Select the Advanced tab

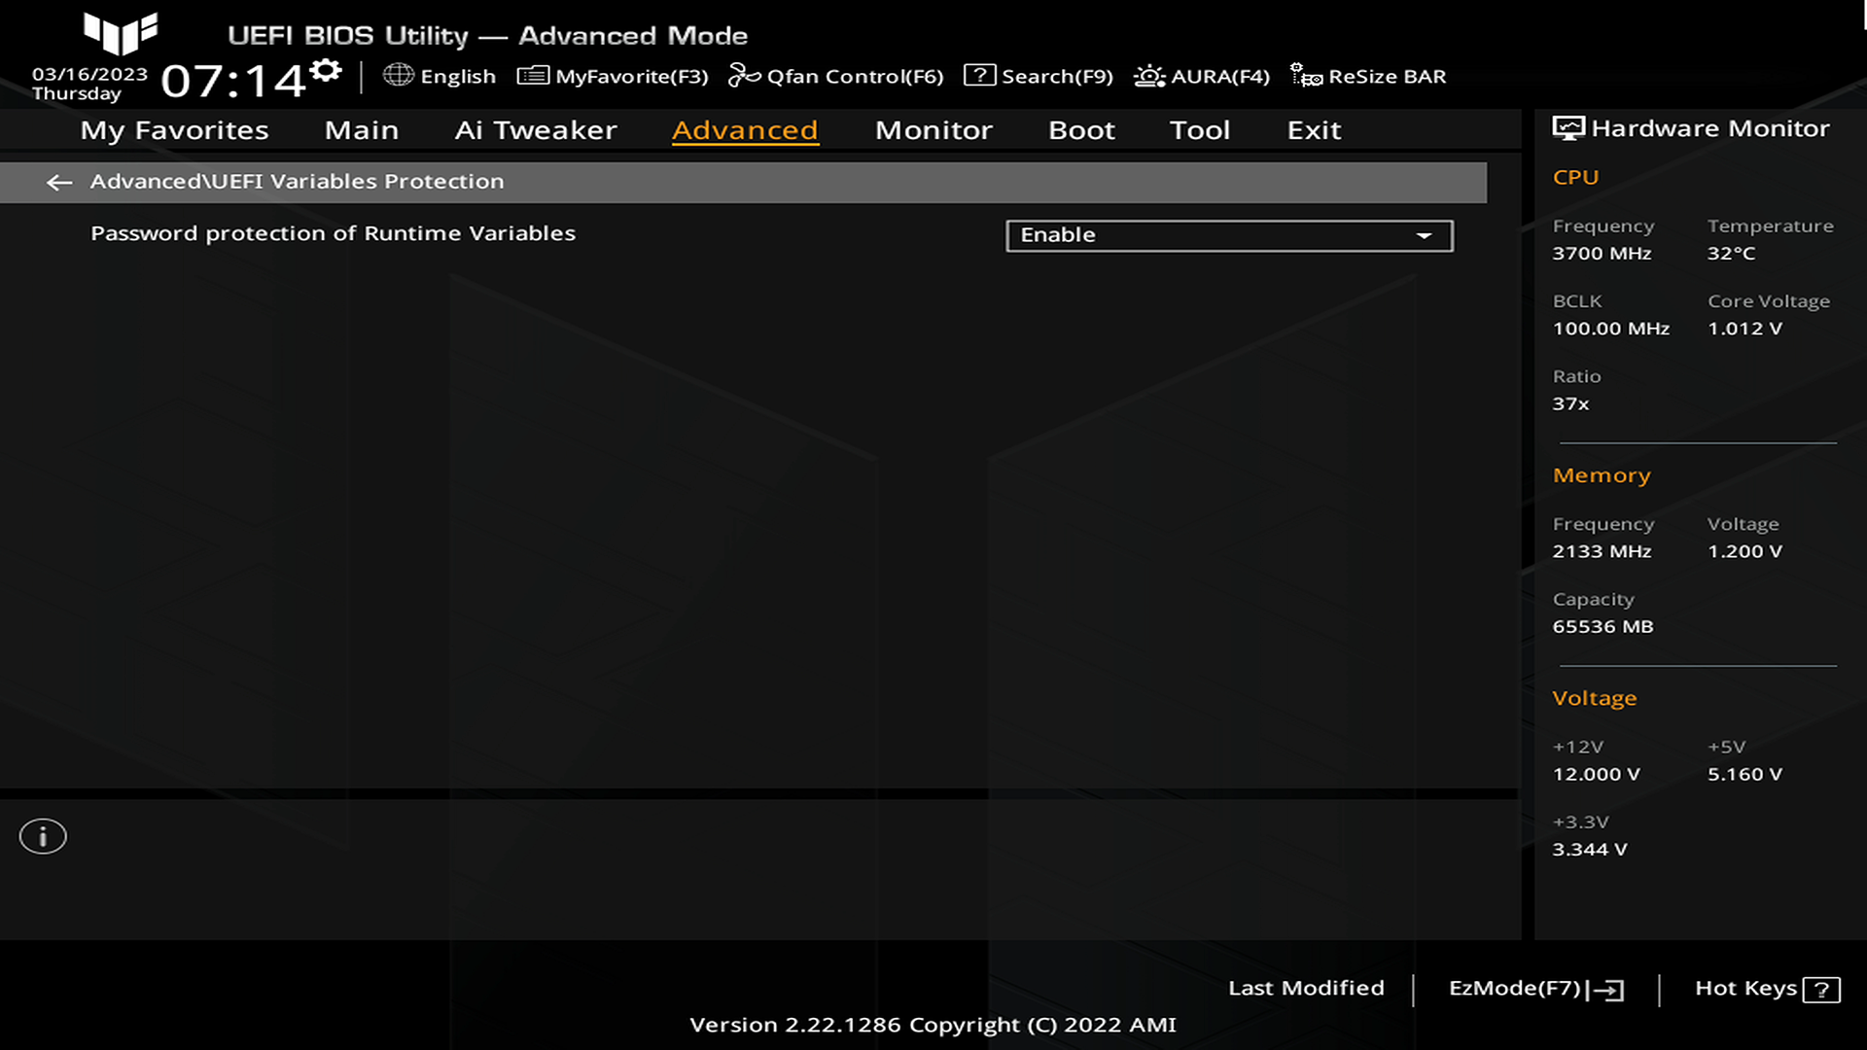[743, 128]
